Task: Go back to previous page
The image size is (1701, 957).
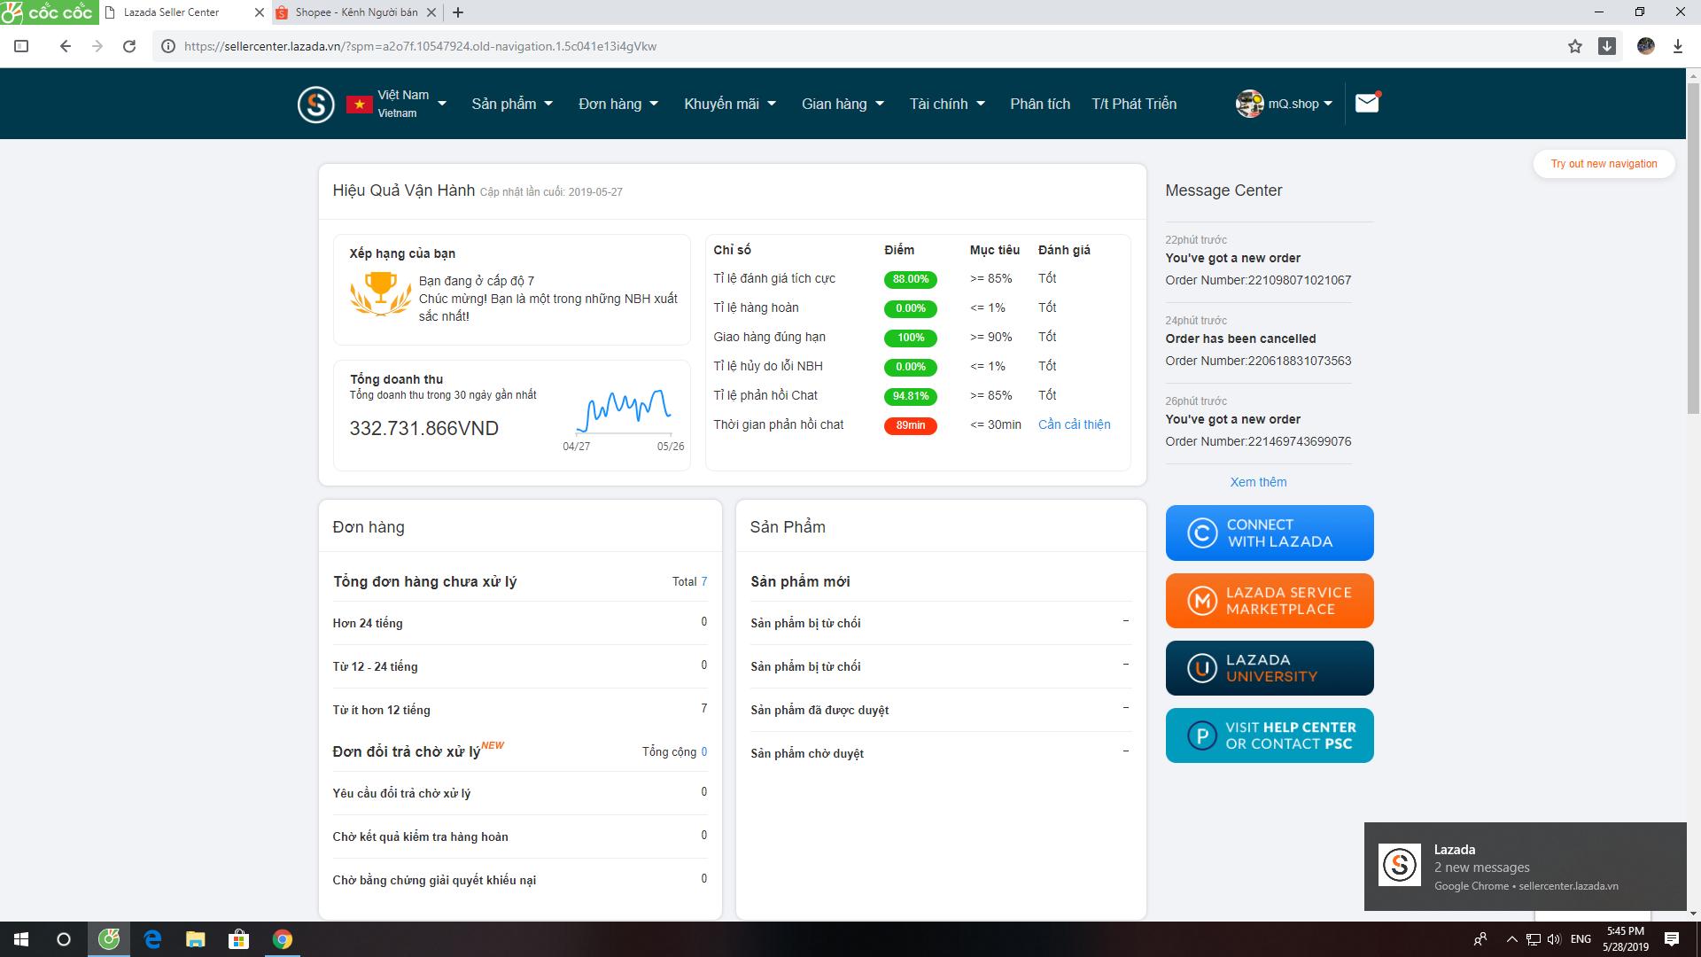Action: click(65, 46)
